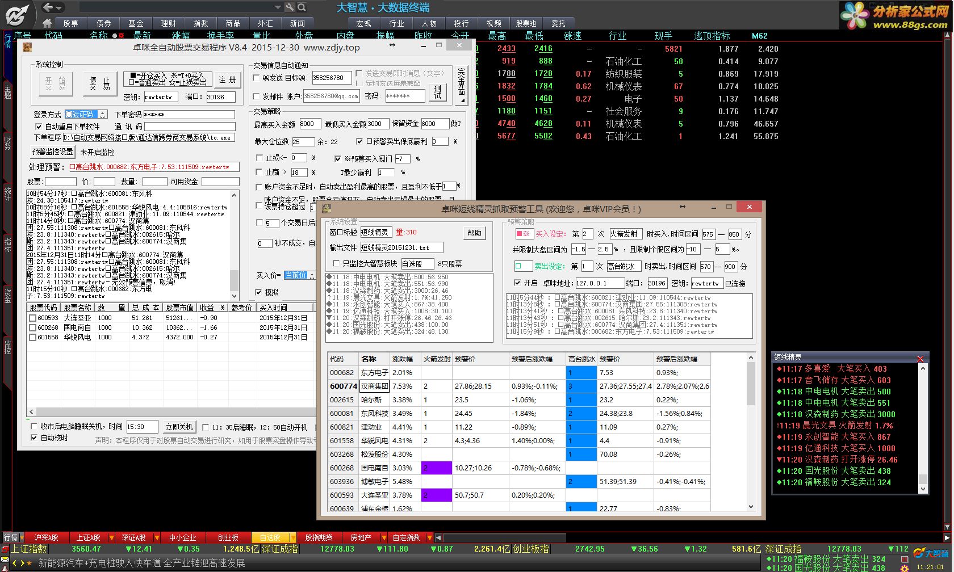This screenshot has height=572, width=954.
Task: Click 帮助 button in 短线精灵 tool
Action: (475, 233)
